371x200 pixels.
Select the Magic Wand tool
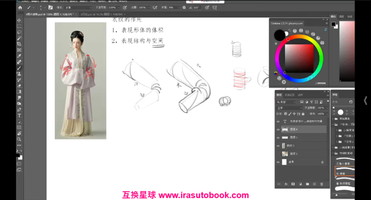[19, 38]
